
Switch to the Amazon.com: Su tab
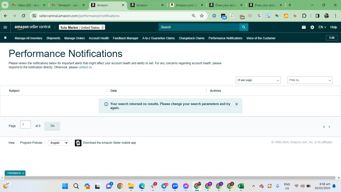point(187,5)
